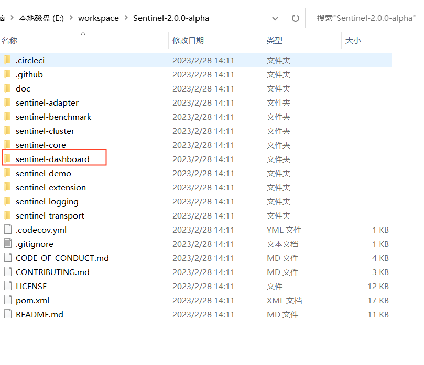Toggle the ascending sort arrow above 名称 column
Viewport: 424px width, 365px height.
[x=83, y=33]
